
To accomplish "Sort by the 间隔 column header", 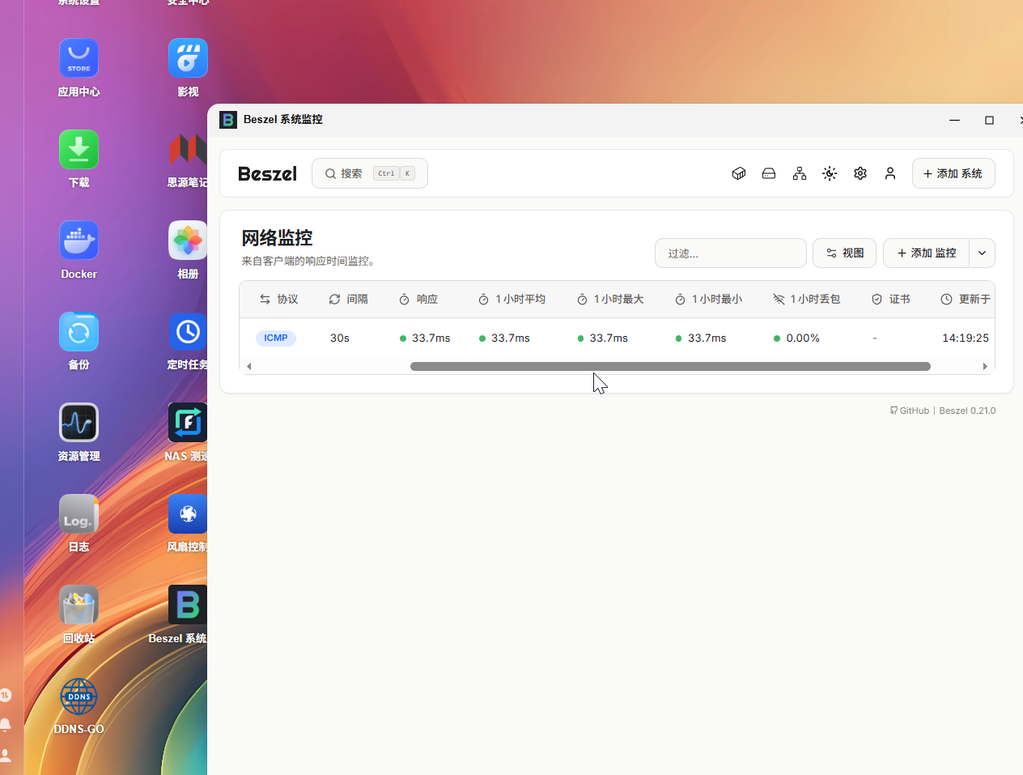I will click(x=348, y=299).
